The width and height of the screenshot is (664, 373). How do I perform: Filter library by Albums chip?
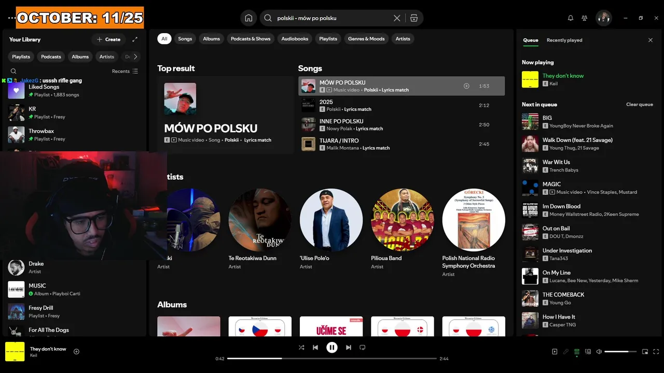[x=80, y=57]
